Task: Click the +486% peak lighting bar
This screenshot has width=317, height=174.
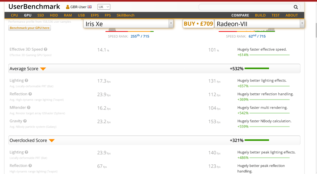Action: (270, 158)
